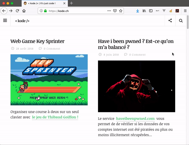Open the Firefox library
189x145 pixels.
click(x=144, y=11)
